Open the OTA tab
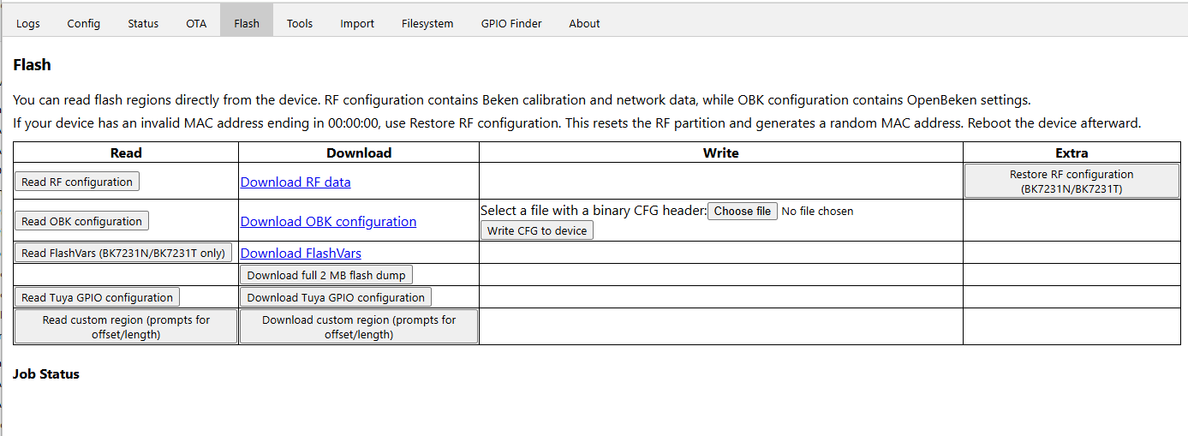Screen dimensions: 1188x436 click(x=196, y=23)
